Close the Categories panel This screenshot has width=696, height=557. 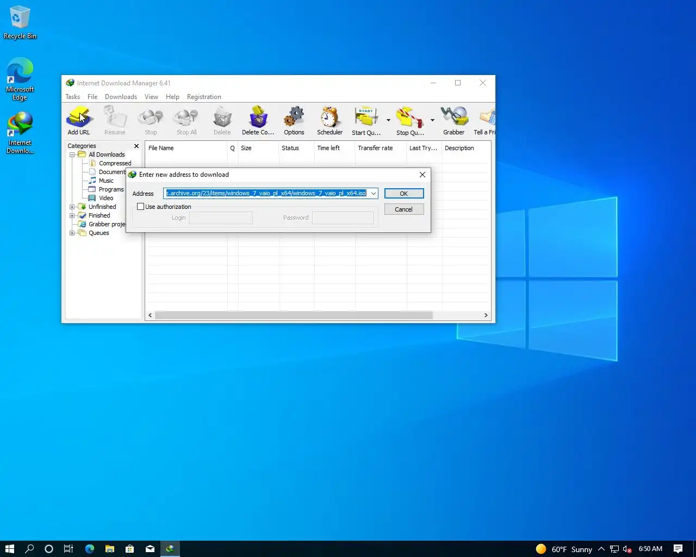click(x=136, y=146)
